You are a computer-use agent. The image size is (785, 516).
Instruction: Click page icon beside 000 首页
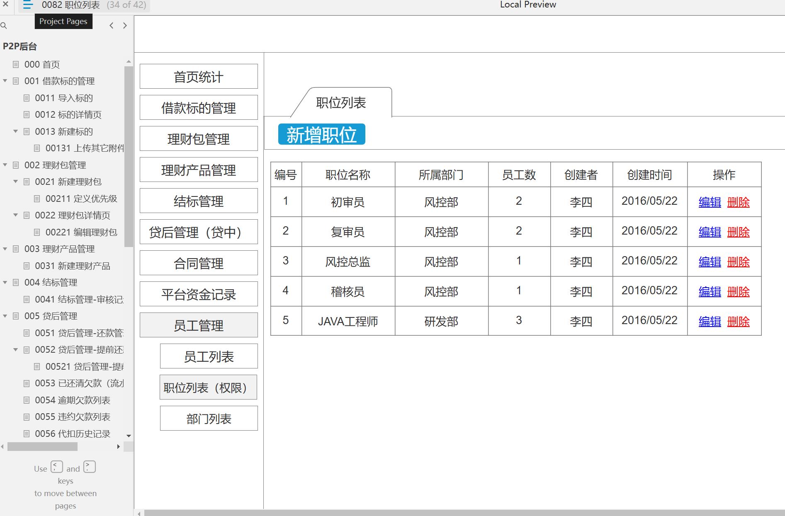(x=16, y=64)
